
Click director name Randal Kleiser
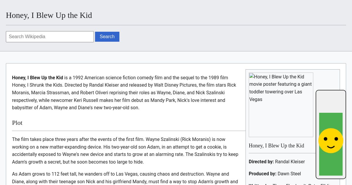[290, 162]
